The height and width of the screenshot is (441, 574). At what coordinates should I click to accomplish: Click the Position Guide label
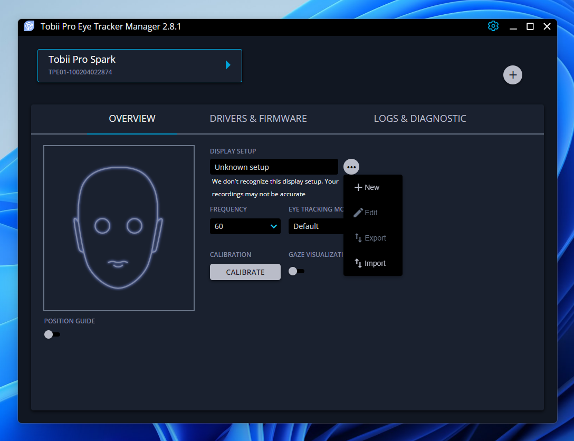tap(70, 321)
